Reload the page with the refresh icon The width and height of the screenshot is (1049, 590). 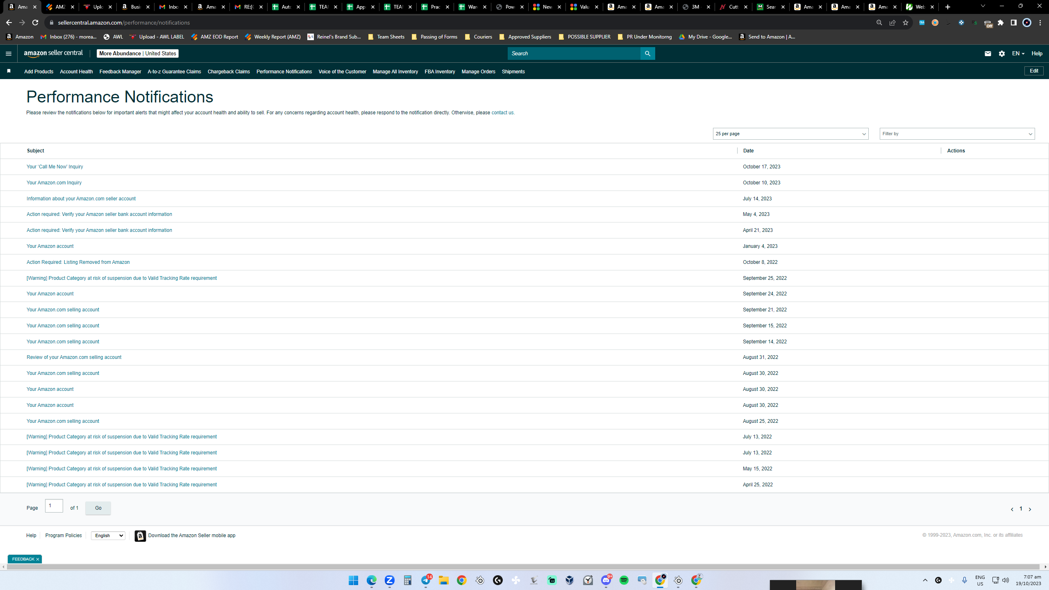pyautogui.click(x=35, y=23)
